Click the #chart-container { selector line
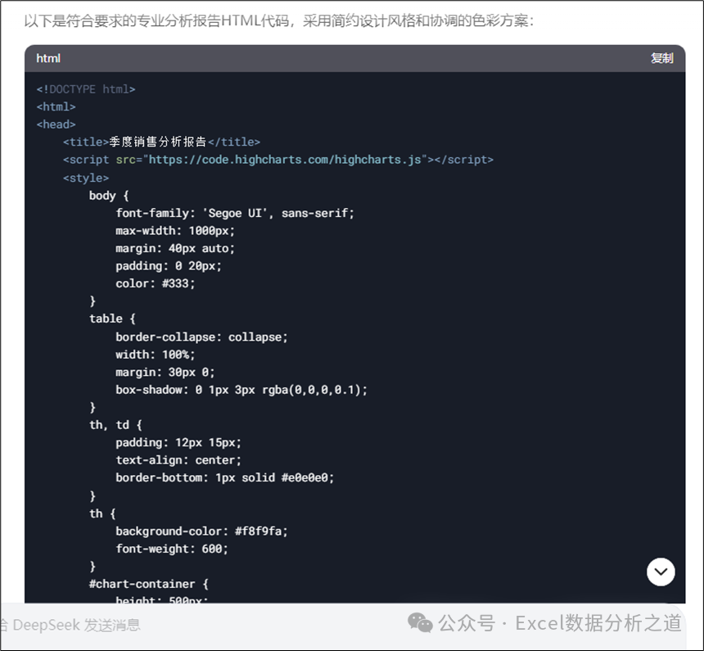Screen dimensions: 704x651 [149, 584]
